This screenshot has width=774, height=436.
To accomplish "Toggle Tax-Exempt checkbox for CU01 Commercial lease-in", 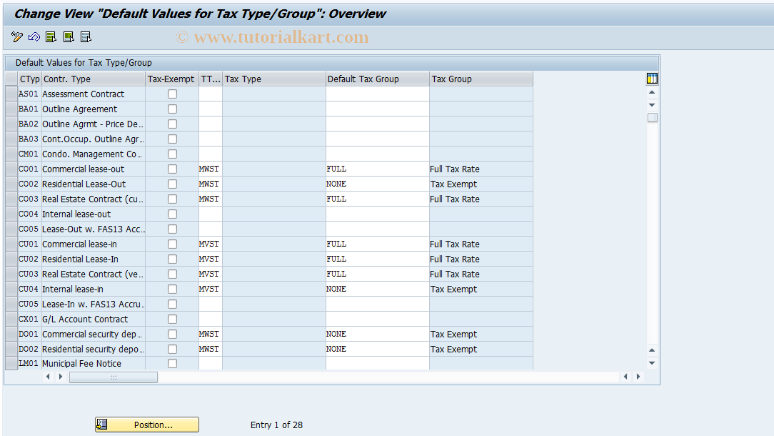I will click(x=172, y=244).
